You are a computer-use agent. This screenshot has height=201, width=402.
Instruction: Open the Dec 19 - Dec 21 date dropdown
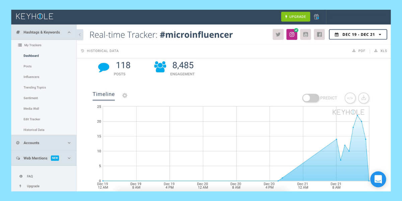[358, 35]
